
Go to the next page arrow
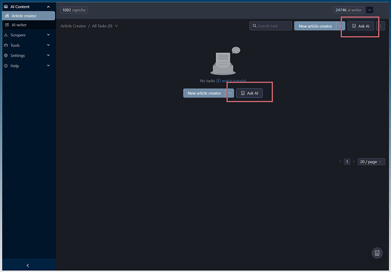[354, 161]
